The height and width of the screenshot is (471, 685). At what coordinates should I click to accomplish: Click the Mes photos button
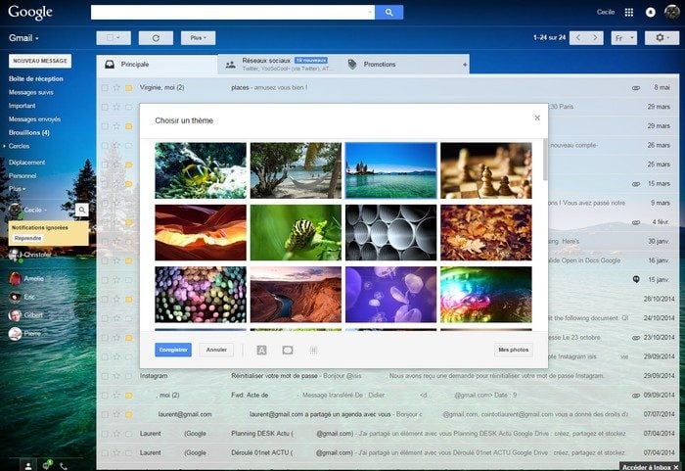click(513, 350)
